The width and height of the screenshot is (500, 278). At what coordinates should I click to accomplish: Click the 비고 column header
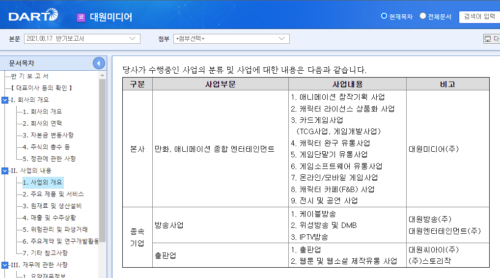[x=448, y=84]
